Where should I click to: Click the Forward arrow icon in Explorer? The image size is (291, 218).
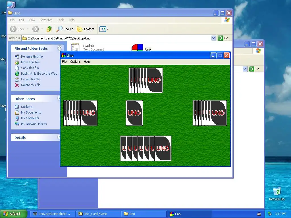point(36,29)
